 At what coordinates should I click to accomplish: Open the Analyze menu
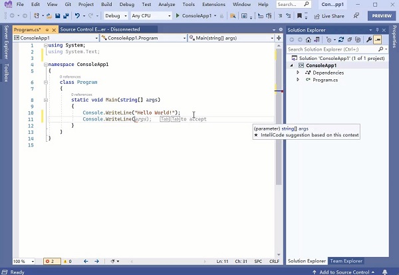point(166,4)
